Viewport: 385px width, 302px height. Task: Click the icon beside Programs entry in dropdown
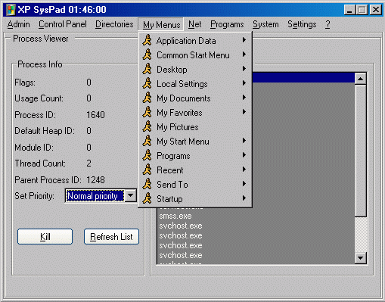coord(147,156)
